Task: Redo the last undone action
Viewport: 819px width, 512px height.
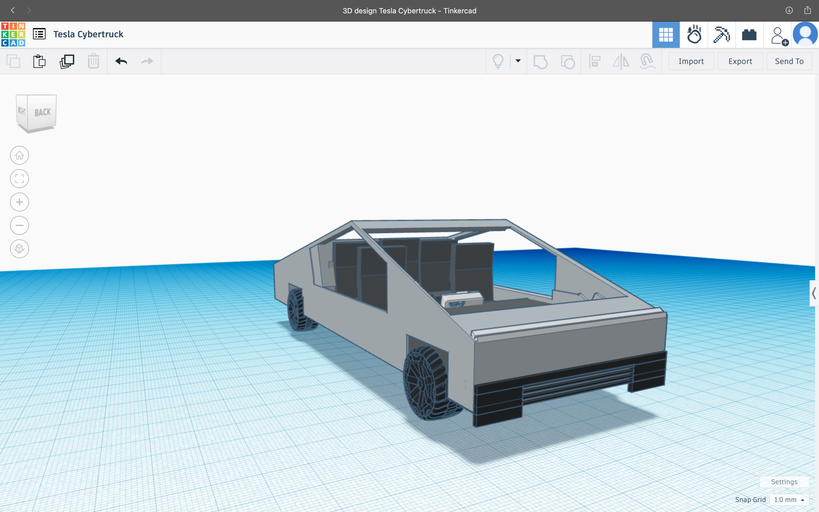Action: pyautogui.click(x=147, y=61)
